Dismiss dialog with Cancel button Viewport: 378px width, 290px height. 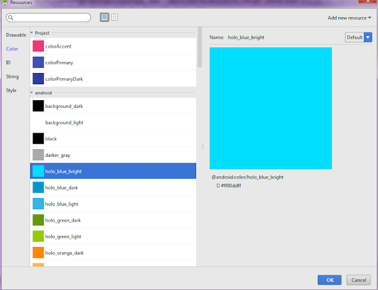359,280
